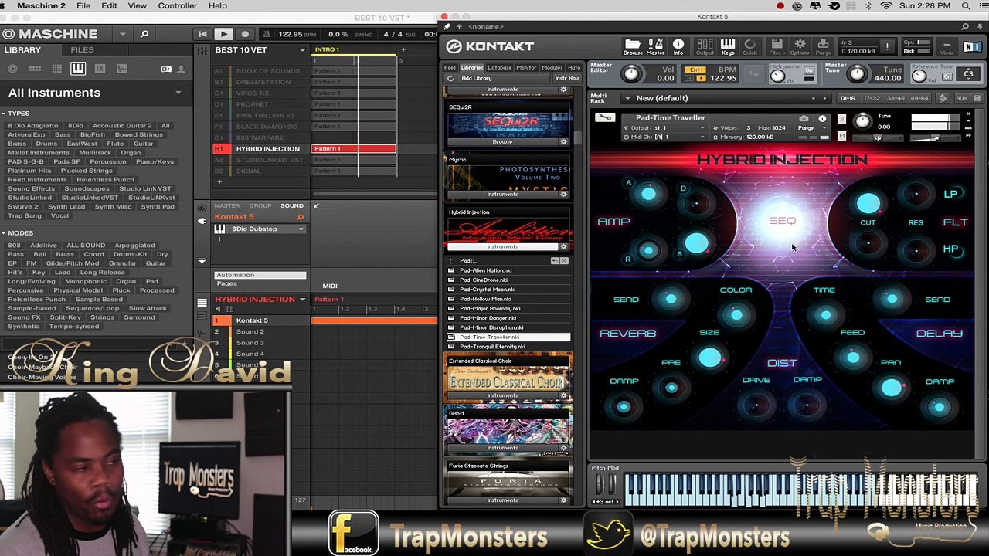Open HYBRID INJECTION group dropdown
989x556 pixels.
[302, 300]
